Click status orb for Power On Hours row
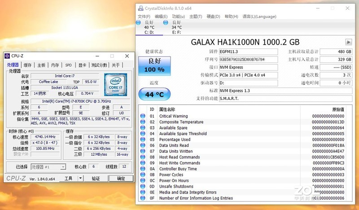Viewport: 359px width, 210px height. point(143,180)
